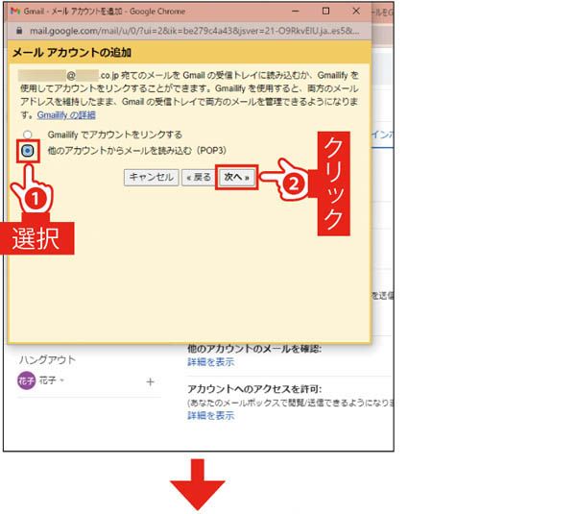Expand the 花子 dropdown arrow
Screen dimensions: 576x514
62,380
